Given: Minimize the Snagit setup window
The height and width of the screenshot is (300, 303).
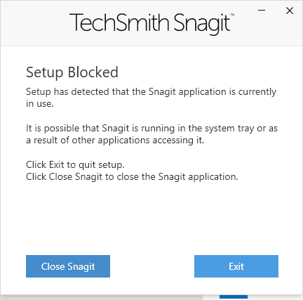Looking at the screenshot, I should click(262, 11).
